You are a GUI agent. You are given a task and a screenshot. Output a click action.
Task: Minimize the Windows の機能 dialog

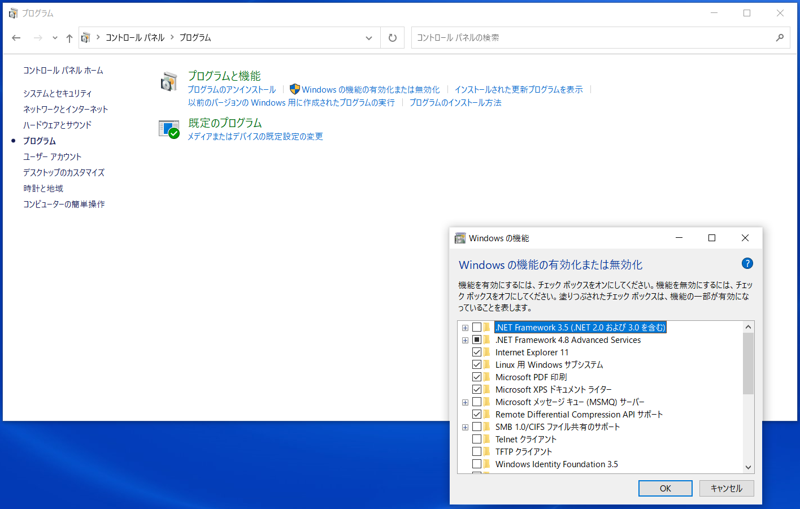(x=679, y=238)
